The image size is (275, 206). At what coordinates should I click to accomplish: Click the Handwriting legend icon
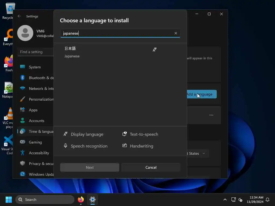tap(125, 146)
